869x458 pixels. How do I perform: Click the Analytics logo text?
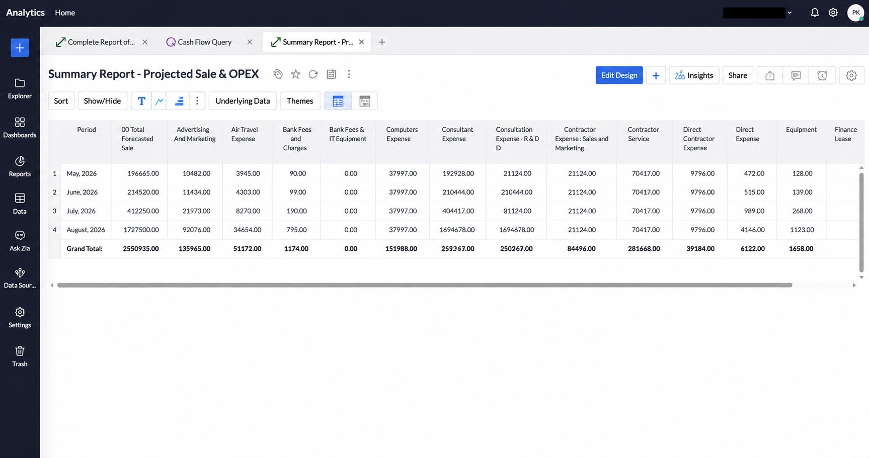[x=25, y=13]
